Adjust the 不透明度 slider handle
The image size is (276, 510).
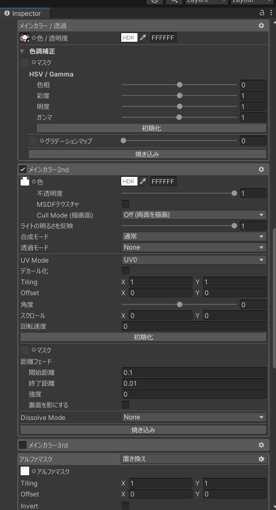(x=234, y=193)
